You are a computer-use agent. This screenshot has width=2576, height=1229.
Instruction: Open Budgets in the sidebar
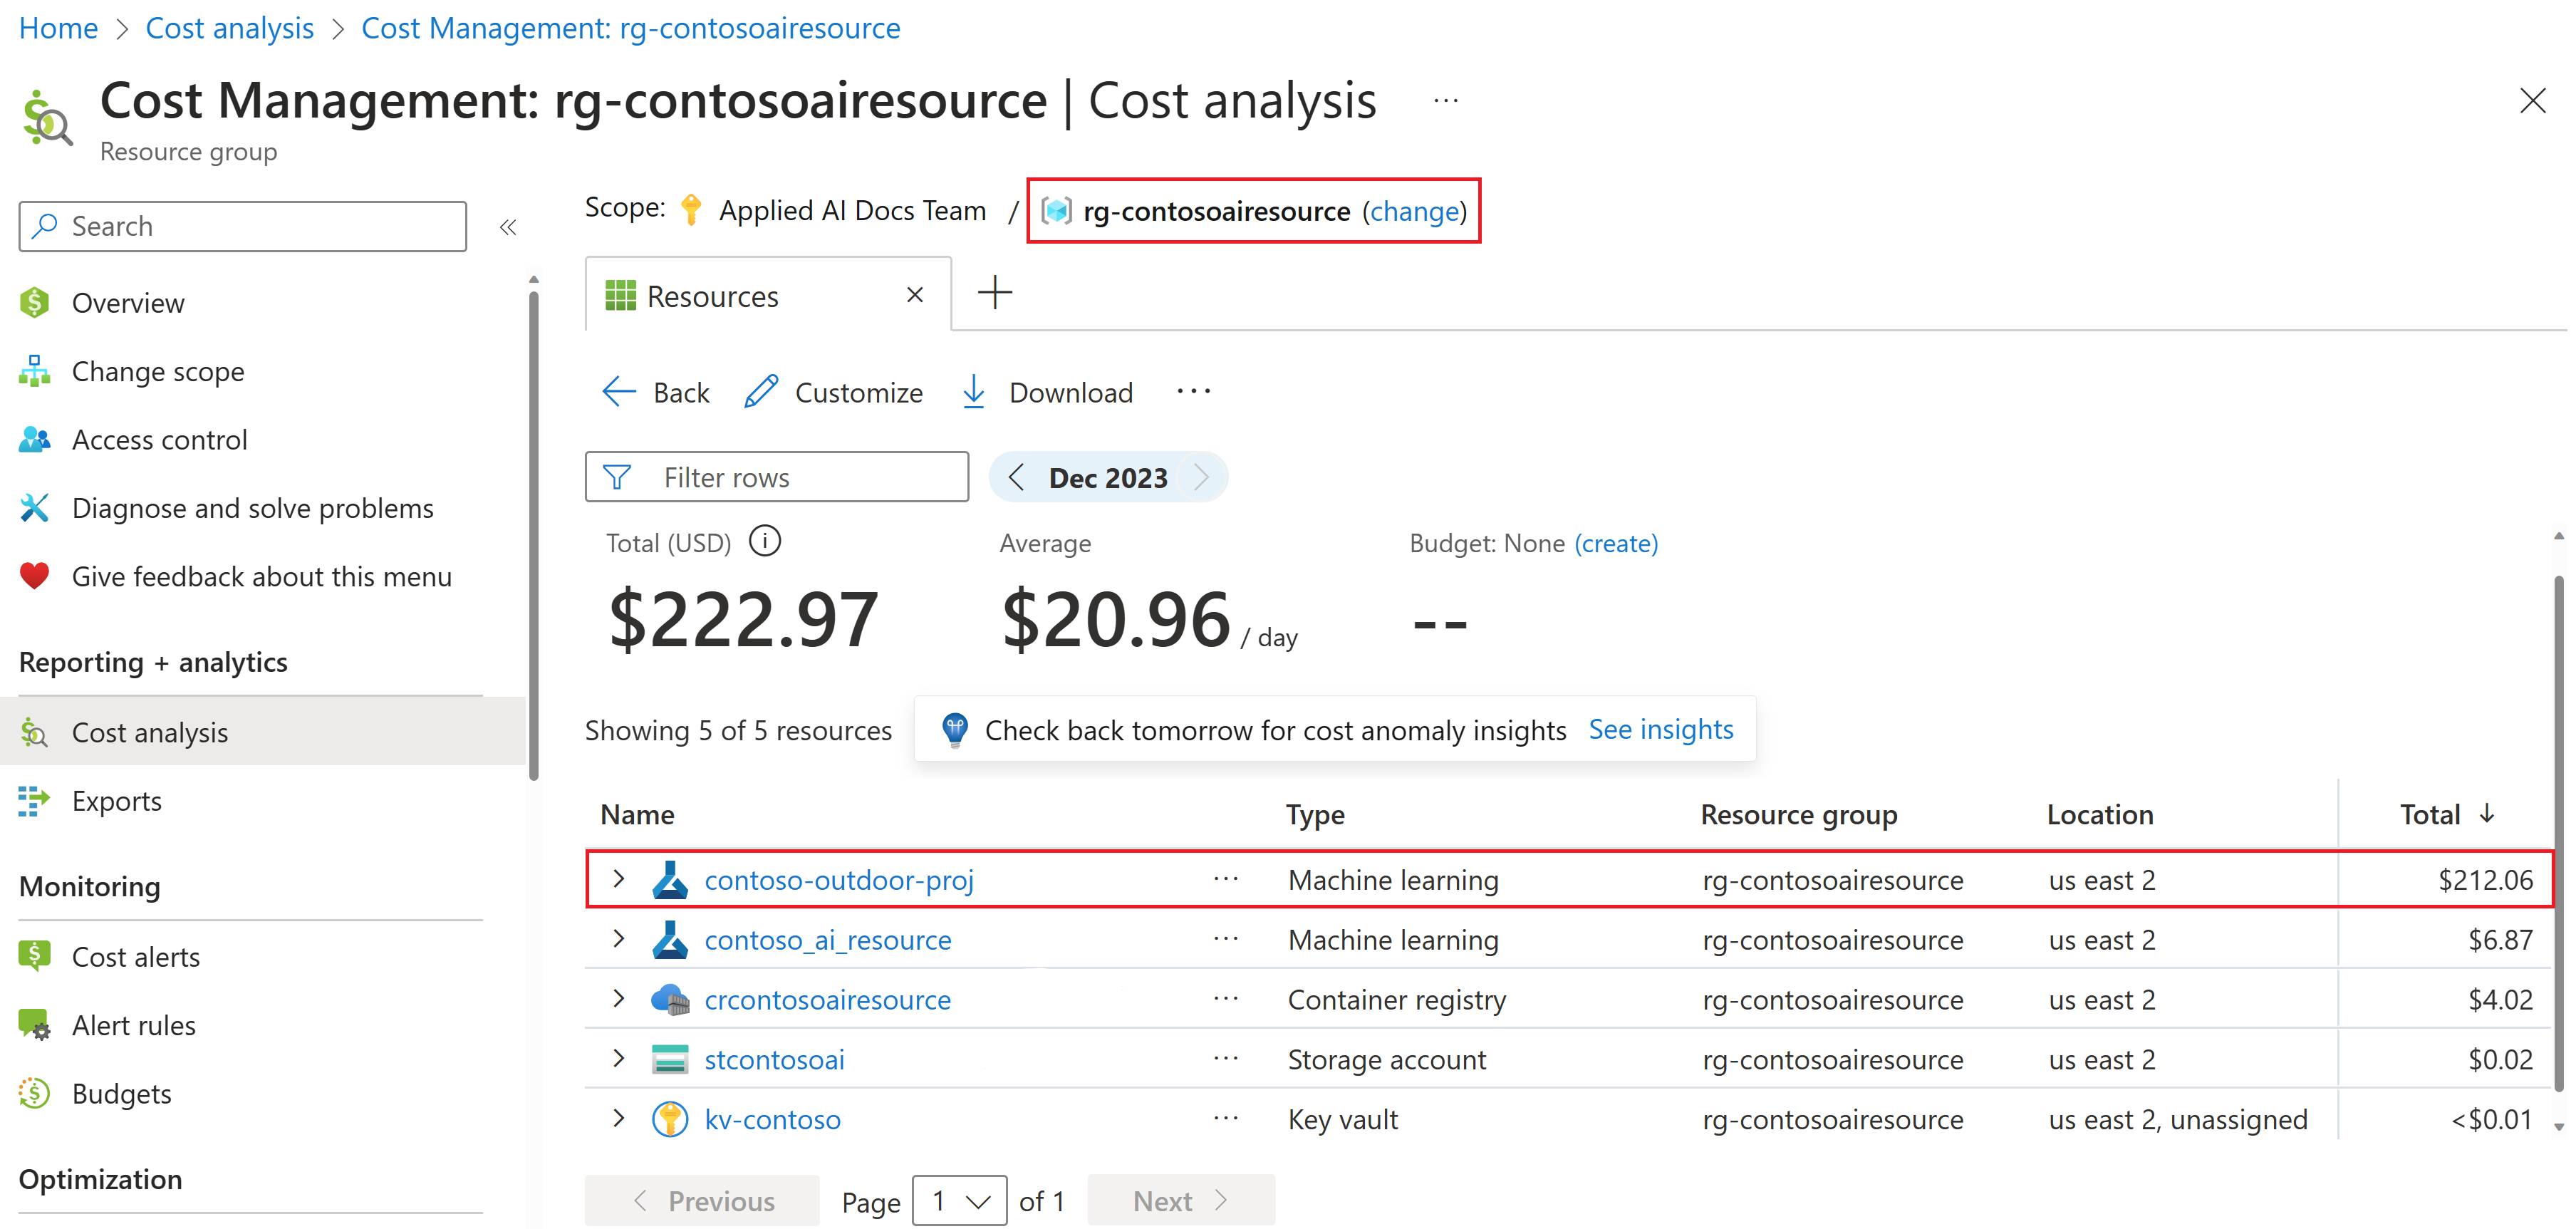click(121, 1093)
